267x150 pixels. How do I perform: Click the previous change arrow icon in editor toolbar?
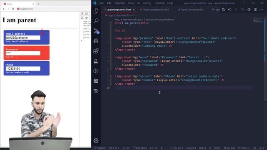tap(230, 10)
